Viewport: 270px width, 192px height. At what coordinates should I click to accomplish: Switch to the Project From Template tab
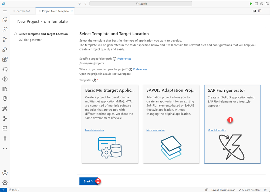[55, 11]
